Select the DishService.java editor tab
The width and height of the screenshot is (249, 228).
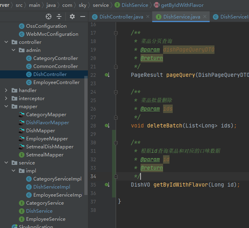(x=182, y=17)
